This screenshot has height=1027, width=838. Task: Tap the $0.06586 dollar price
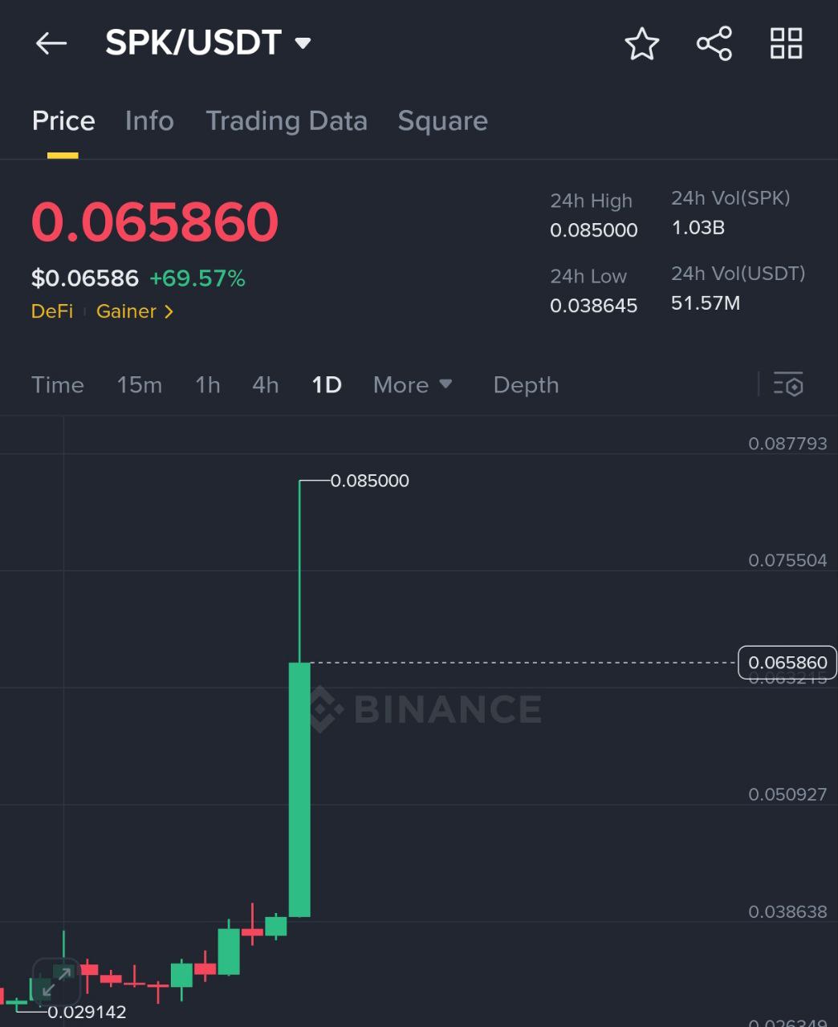click(x=85, y=278)
